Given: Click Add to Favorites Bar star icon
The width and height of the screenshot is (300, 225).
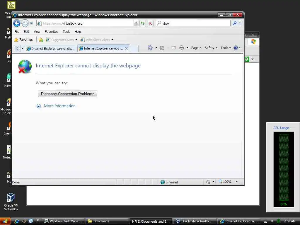Looking at the screenshot, I should [x=41, y=40].
